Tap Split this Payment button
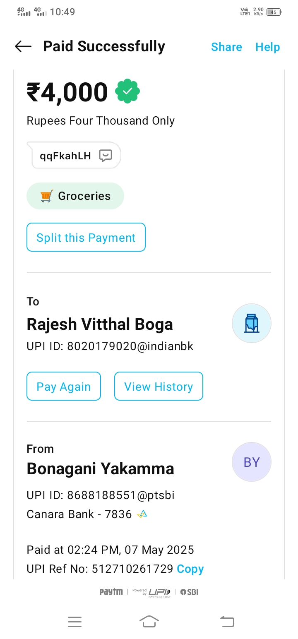298x639 pixels. click(x=86, y=238)
